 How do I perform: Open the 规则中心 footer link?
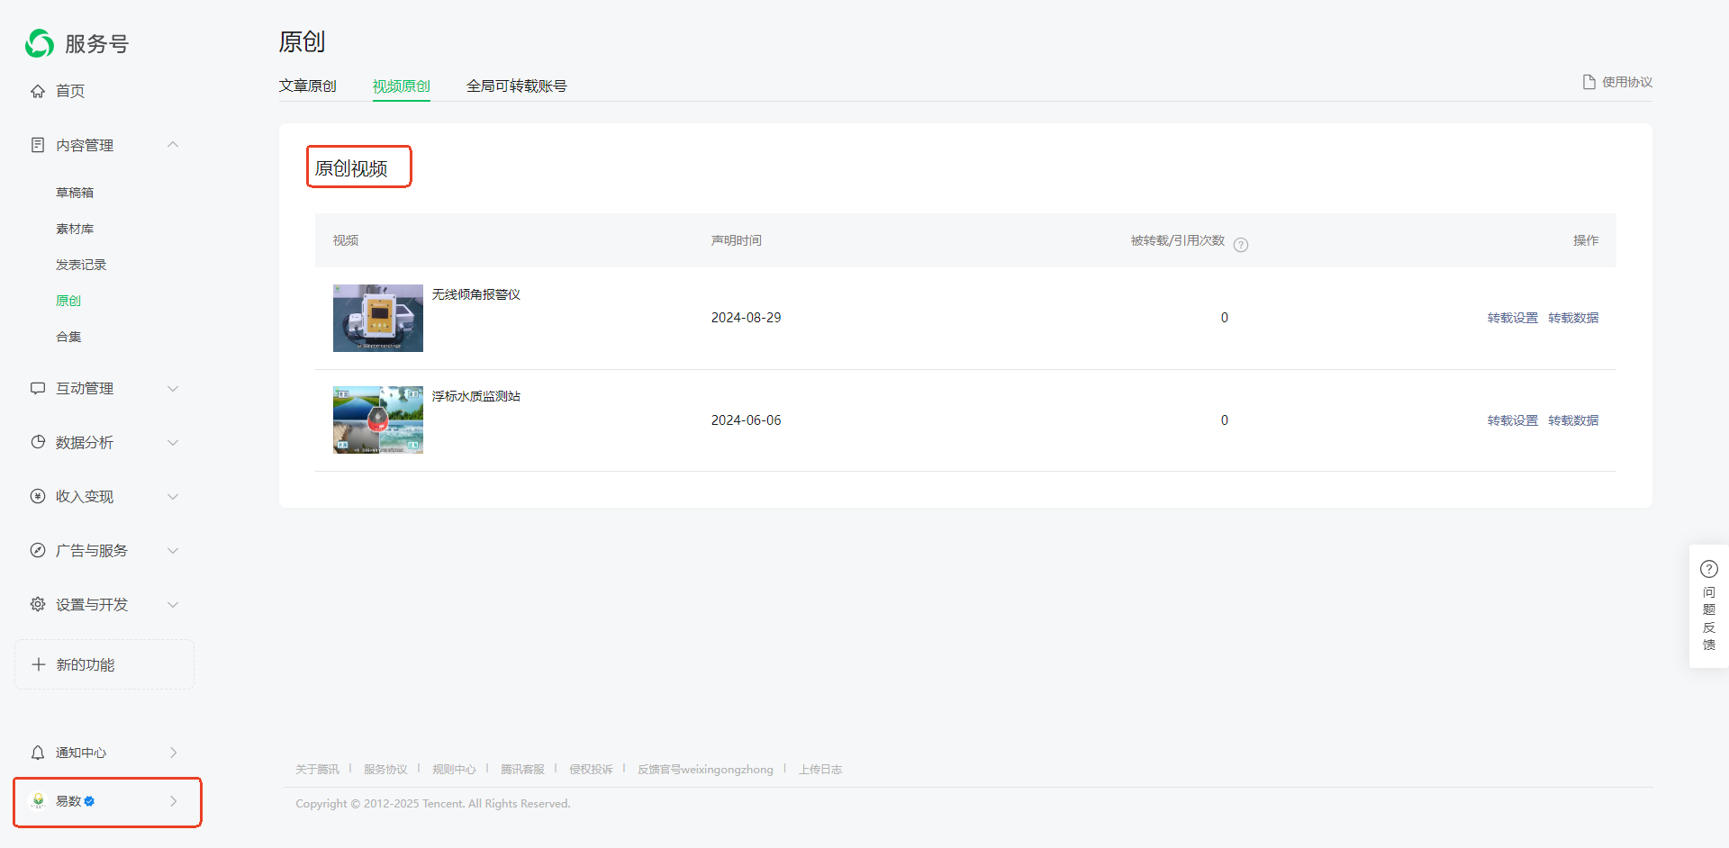click(454, 770)
